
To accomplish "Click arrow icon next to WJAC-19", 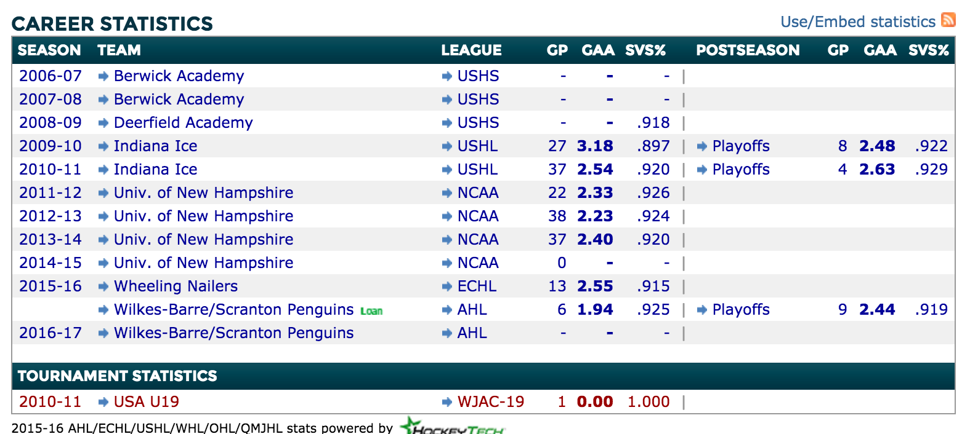I will point(447,402).
